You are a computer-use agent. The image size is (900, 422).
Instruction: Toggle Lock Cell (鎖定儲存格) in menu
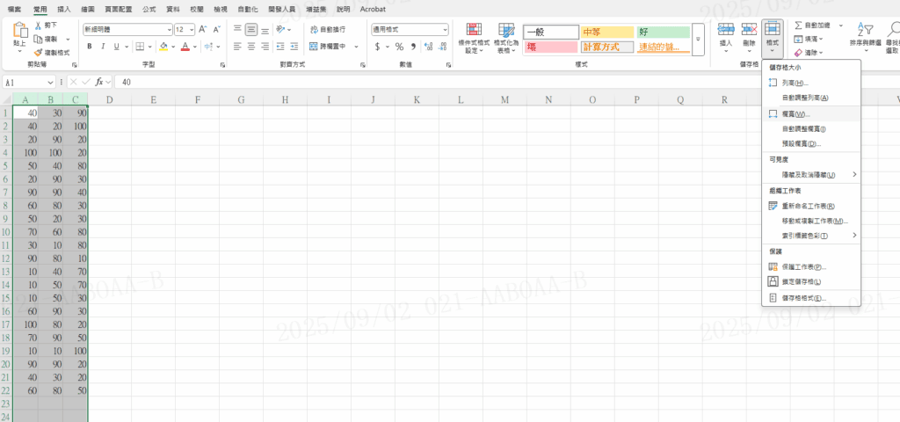coord(801,282)
